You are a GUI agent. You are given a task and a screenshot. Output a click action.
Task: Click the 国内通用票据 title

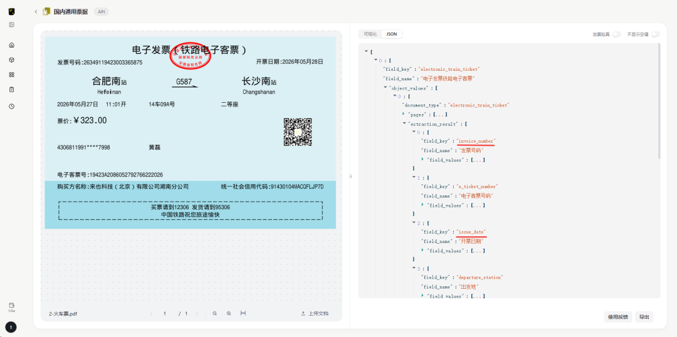(x=71, y=12)
